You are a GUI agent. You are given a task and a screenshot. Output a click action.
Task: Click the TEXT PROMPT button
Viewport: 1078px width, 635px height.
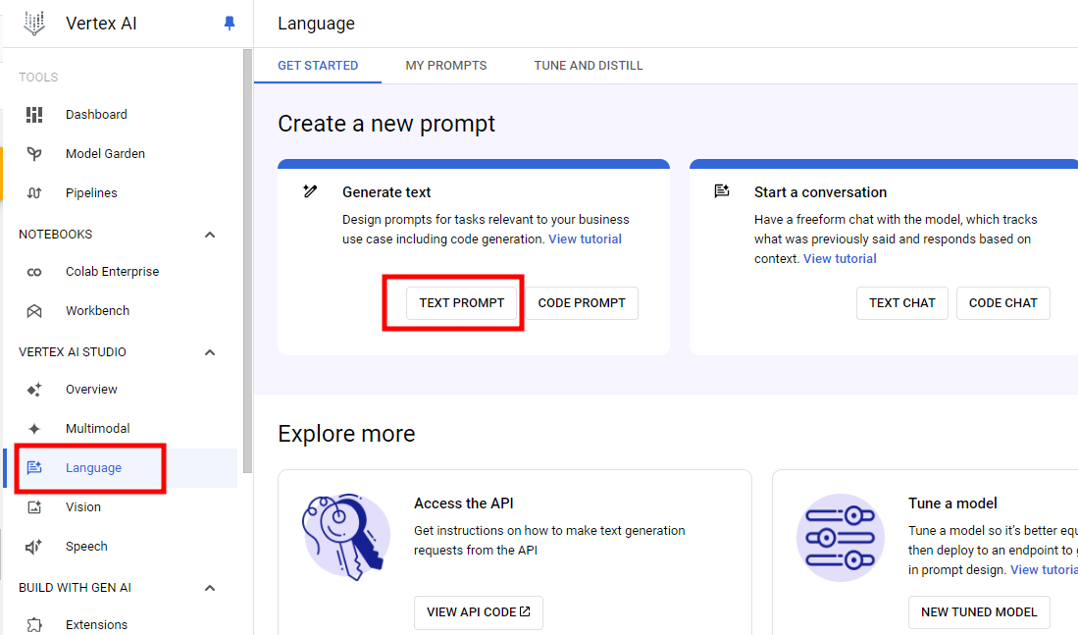click(x=462, y=302)
